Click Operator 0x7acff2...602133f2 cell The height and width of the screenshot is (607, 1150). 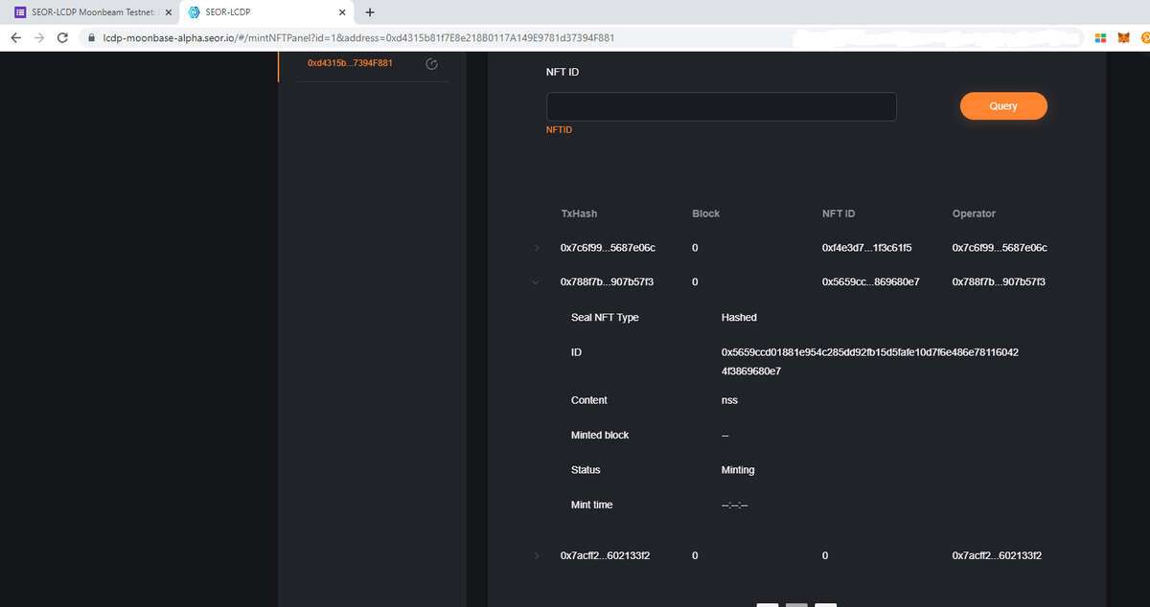point(998,555)
